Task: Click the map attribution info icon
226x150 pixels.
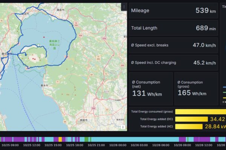Action: coord(123,127)
